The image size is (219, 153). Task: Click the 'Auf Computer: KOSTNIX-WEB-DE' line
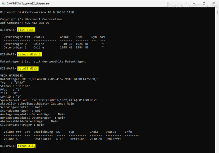click(25, 23)
